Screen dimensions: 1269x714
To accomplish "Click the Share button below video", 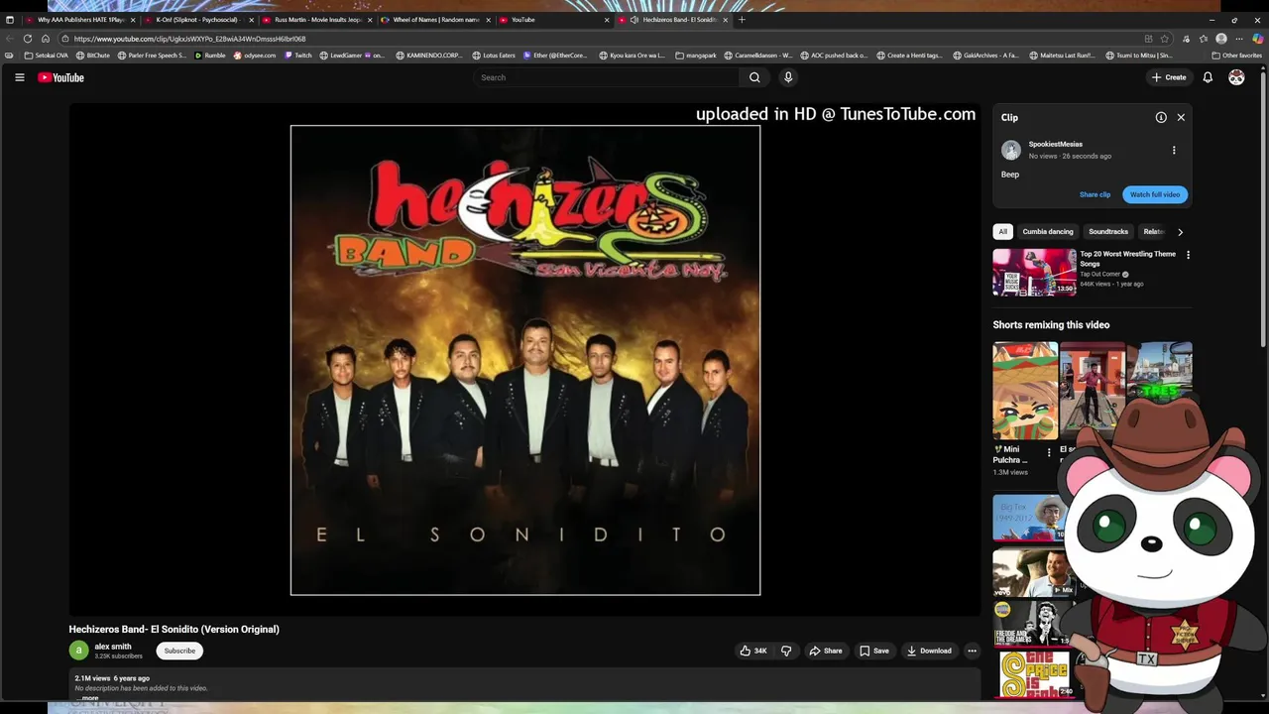I will [826, 651].
